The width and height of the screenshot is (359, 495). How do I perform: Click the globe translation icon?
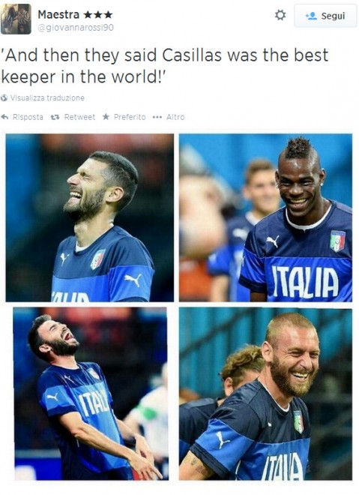point(4,97)
